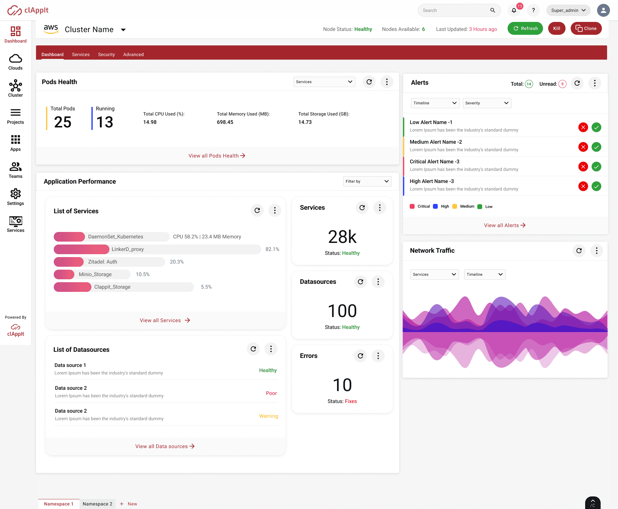The image size is (618, 509).
Task: Open List of Services options menu
Action: tap(275, 210)
